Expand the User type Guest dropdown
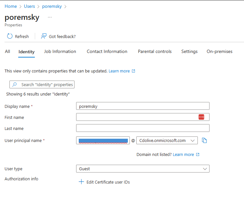 coord(143,169)
